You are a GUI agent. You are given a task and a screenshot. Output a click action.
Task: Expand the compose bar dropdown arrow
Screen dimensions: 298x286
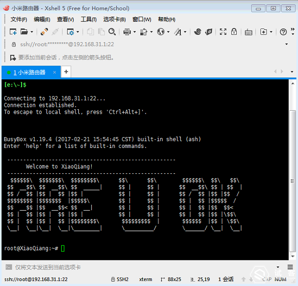278,267
